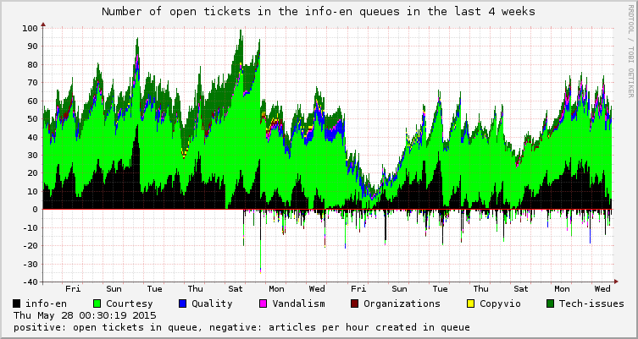Screen dimensions: 638x339
Task: Click the y-axis label '40'
Action: pos(32,137)
